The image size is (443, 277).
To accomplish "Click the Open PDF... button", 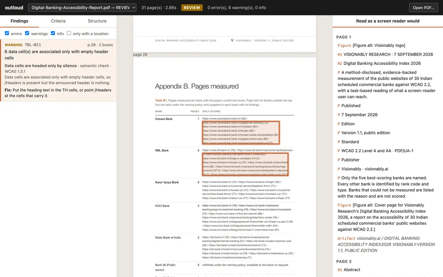I will click(x=423, y=7).
